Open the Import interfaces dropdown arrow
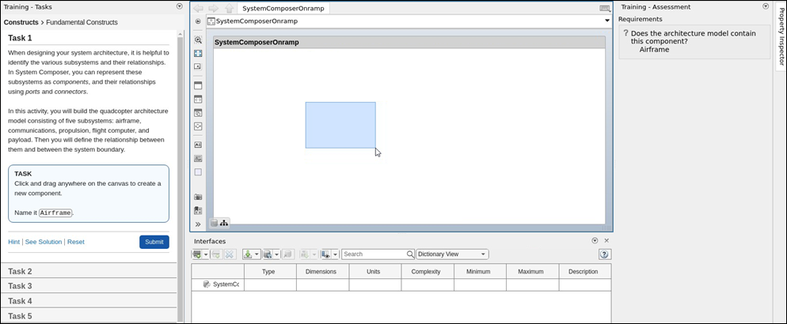The image size is (787, 324). [x=257, y=254]
